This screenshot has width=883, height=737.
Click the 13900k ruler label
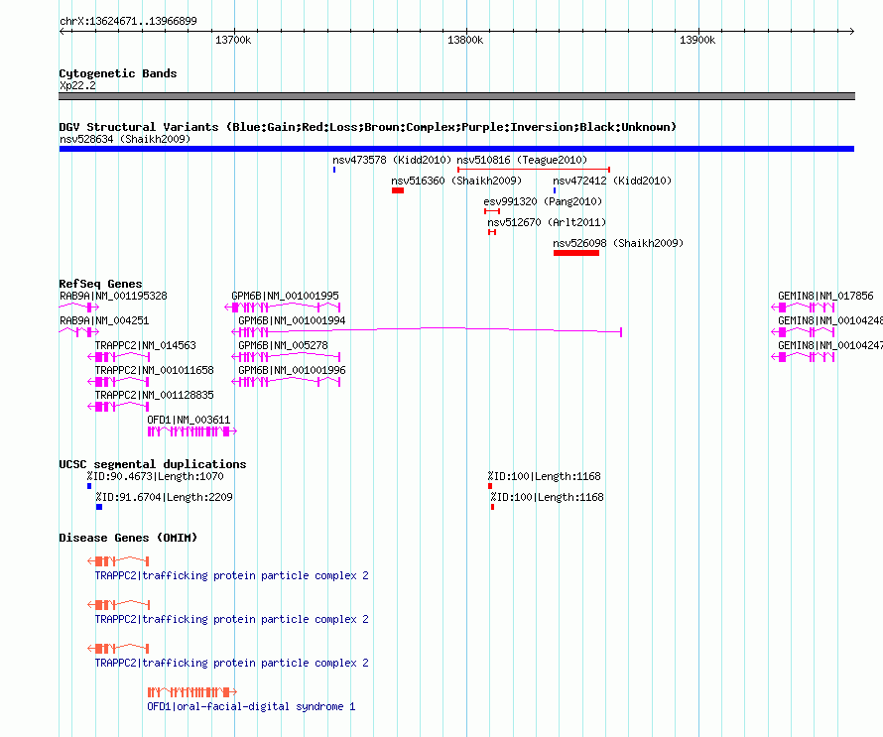(x=697, y=40)
